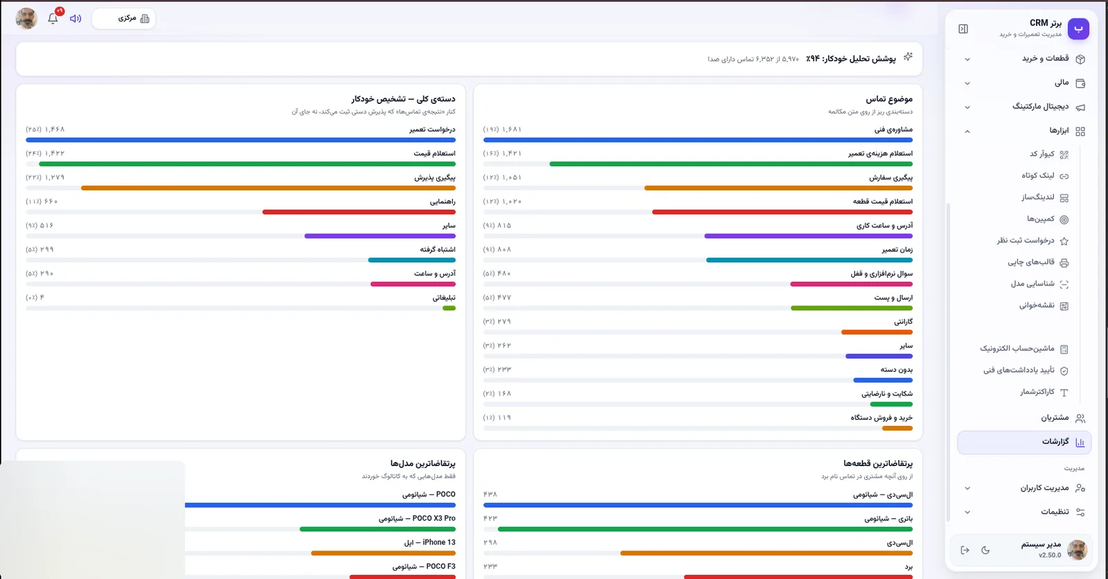The image size is (1108, 579).
Task: Open technical notes approval (تأیید یادداشت‌های فنی)
Action: click(1026, 371)
